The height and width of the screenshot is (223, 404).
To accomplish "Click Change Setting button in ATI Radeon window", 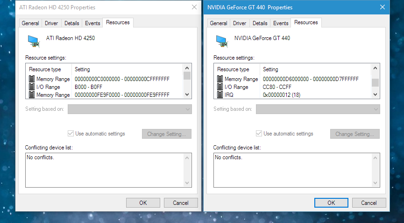I will 166,134.
